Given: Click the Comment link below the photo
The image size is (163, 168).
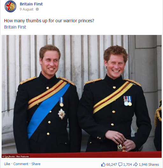Looking at the screenshot, I should 21,164.
